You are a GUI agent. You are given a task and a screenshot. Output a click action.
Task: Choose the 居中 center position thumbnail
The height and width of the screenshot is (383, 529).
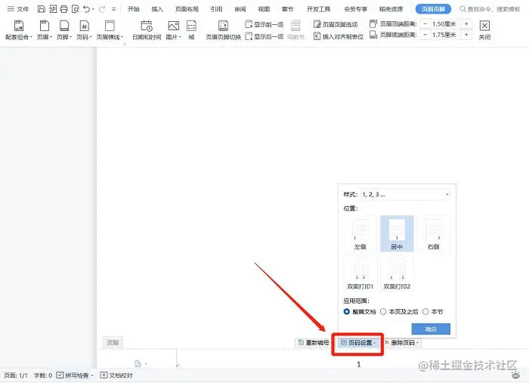[x=397, y=233]
